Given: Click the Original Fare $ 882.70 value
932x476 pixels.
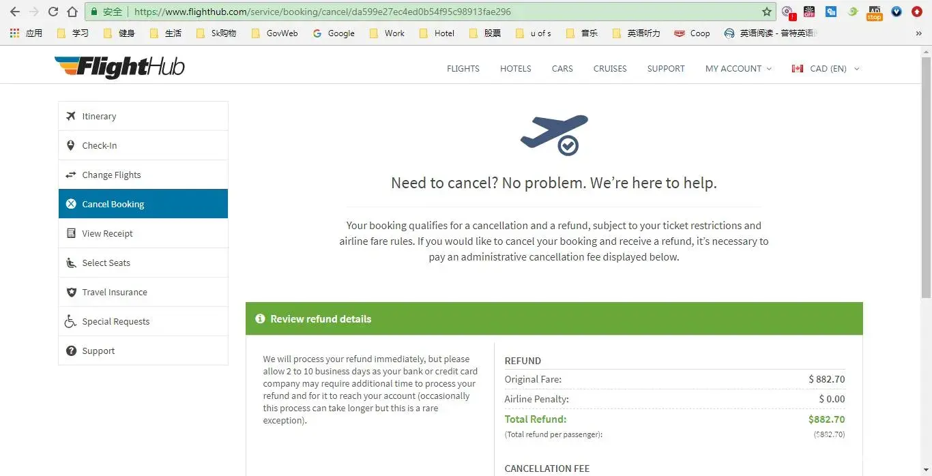Looking at the screenshot, I should pos(827,379).
